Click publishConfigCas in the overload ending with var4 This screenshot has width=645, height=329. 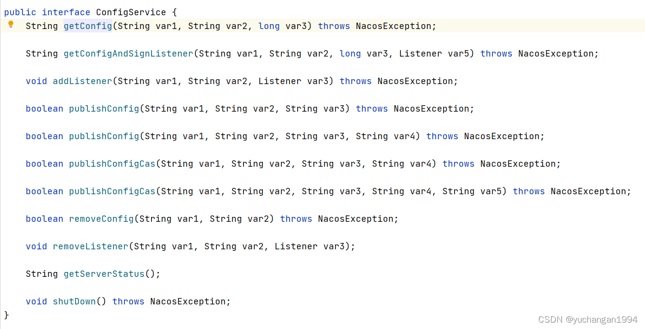[112, 164]
